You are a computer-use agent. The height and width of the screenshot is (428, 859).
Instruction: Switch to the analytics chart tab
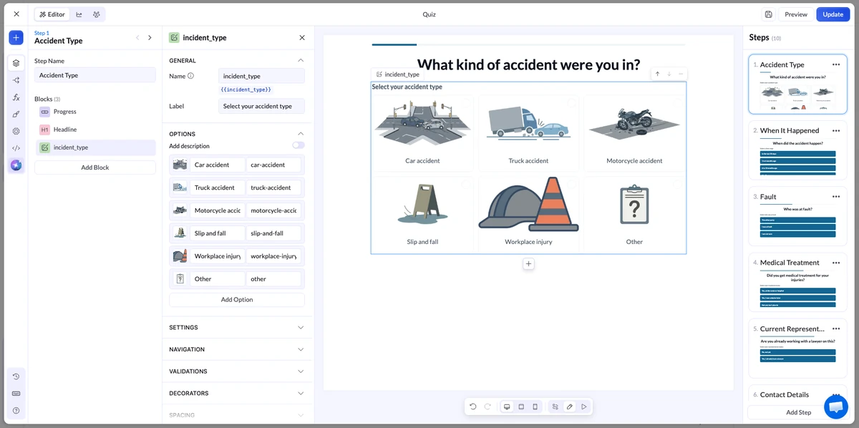pos(79,14)
